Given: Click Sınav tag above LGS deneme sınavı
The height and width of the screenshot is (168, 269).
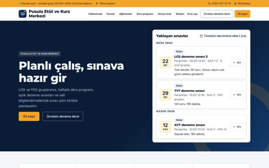Looking at the screenshot, I should click(x=179, y=51).
